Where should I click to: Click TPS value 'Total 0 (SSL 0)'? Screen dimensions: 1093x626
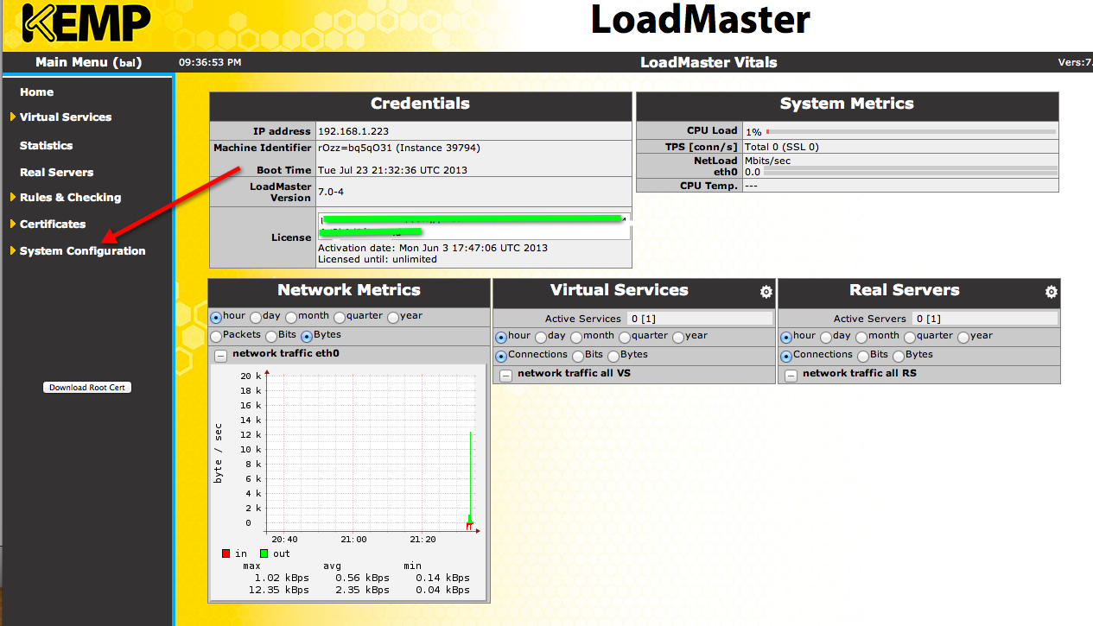[782, 147]
